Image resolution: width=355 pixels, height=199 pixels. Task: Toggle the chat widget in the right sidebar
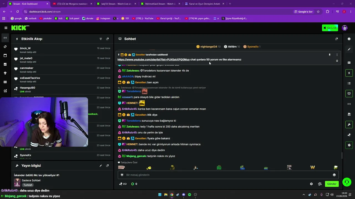pos(349,93)
